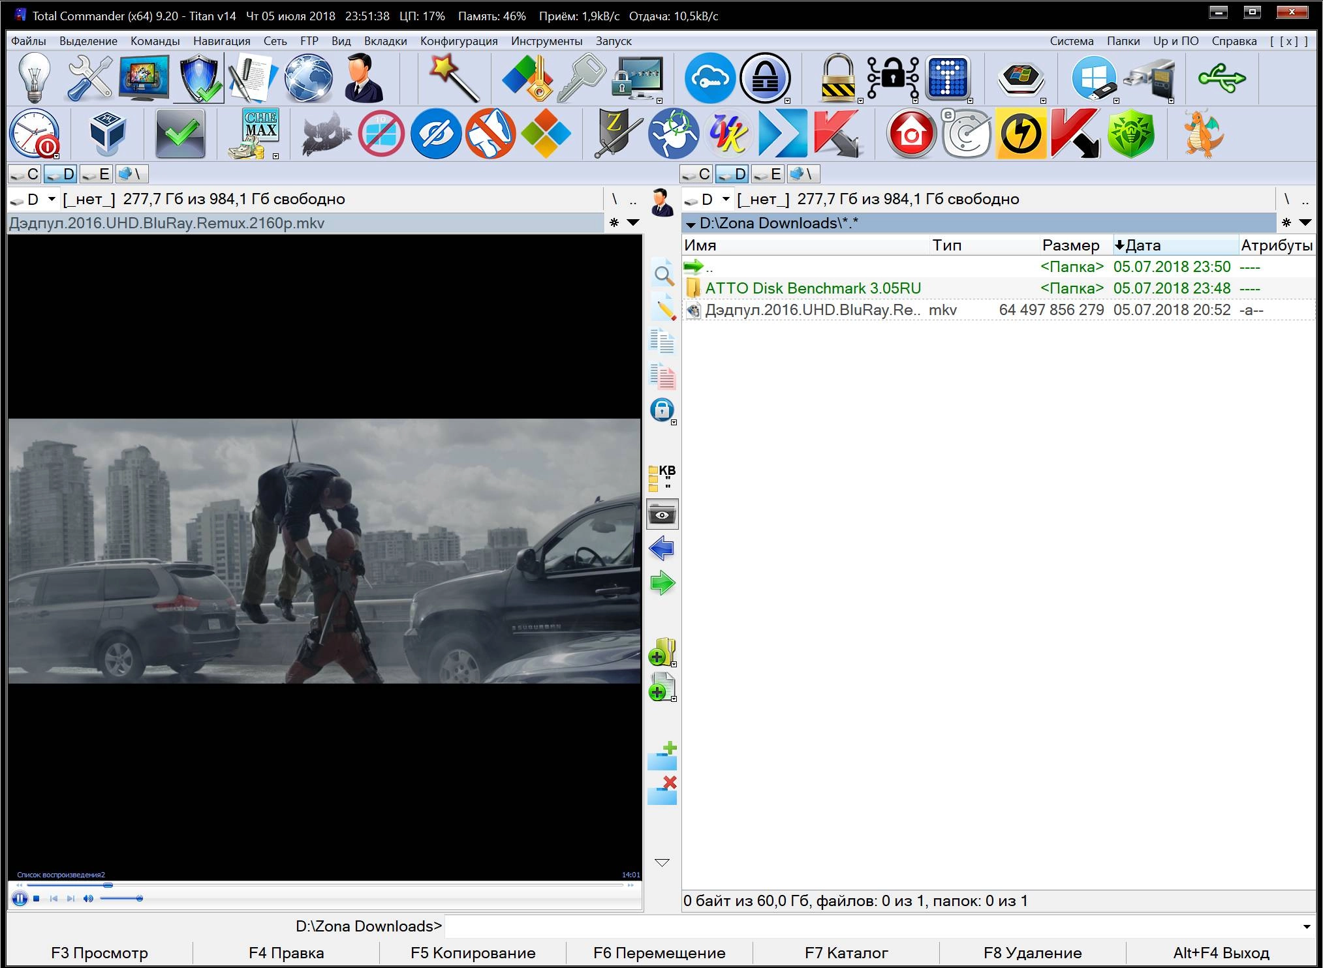Screen dimensions: 1323x968
Task: Open the Конфигурация menu
Action: 459,41
